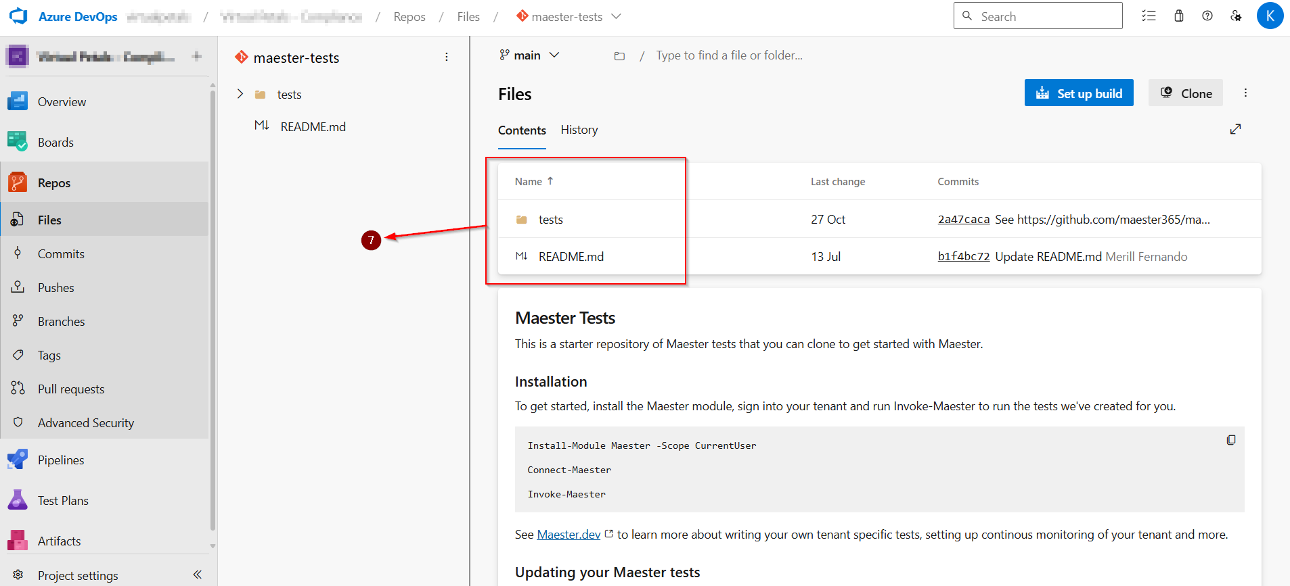Screen dimensions: 1290x586
Task: Click the Project settings gear icon
Action: tap(18, 575)
